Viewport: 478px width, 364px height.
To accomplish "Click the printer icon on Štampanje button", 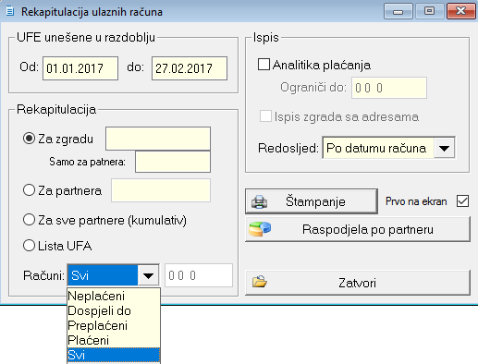I will (259, 202).
